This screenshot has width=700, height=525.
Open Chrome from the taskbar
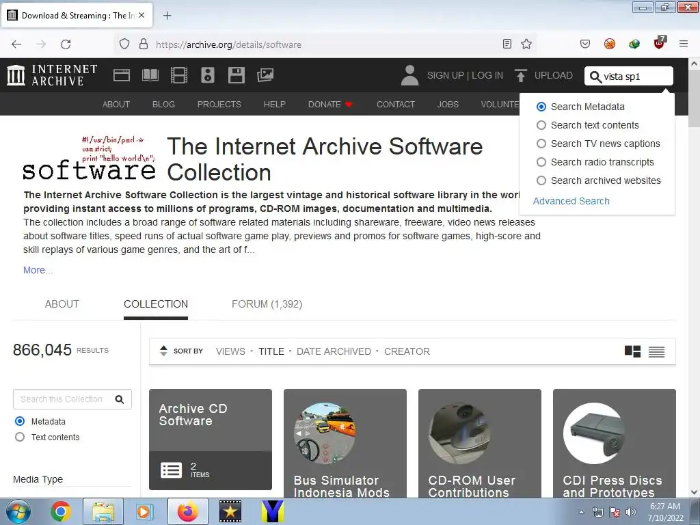pyautogui.click(x=61, y=511)
